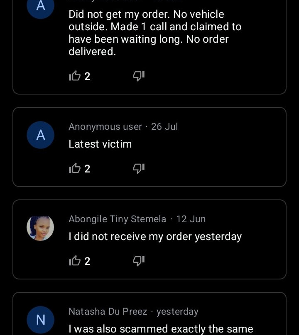Select the "Anonymous user" name on 26 Jul review
Image resolution: width=299 pixels, height=335 pixels.
click(105, 126)
